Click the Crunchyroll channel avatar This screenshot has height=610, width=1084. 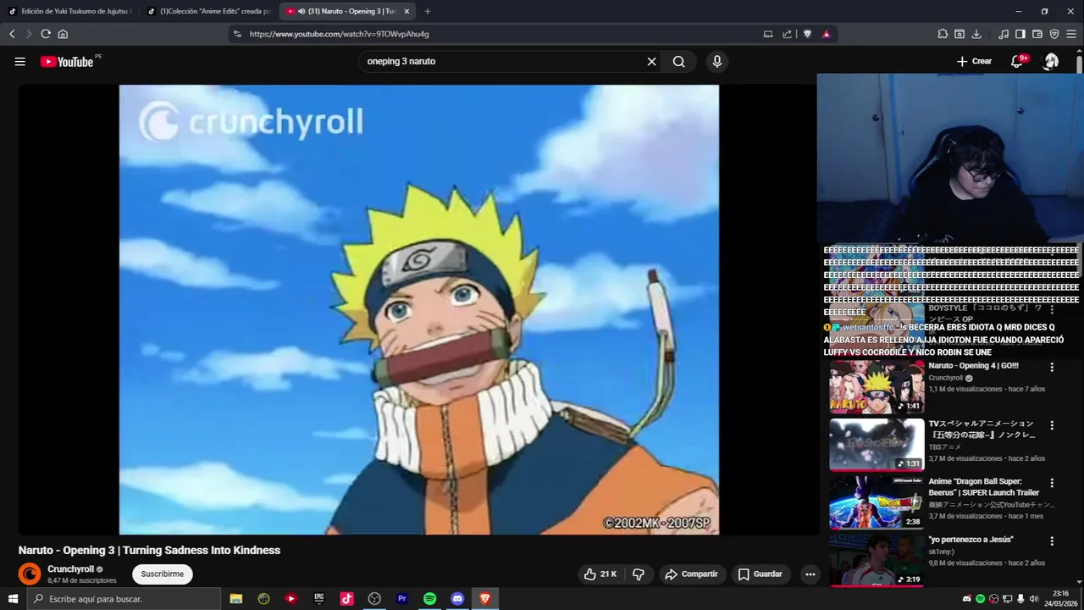[30, 574]
